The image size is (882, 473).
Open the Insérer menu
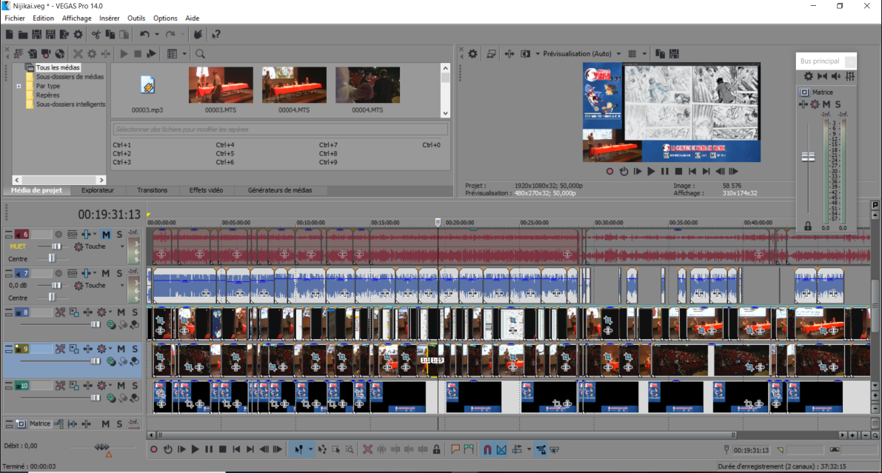pos(109,18)
